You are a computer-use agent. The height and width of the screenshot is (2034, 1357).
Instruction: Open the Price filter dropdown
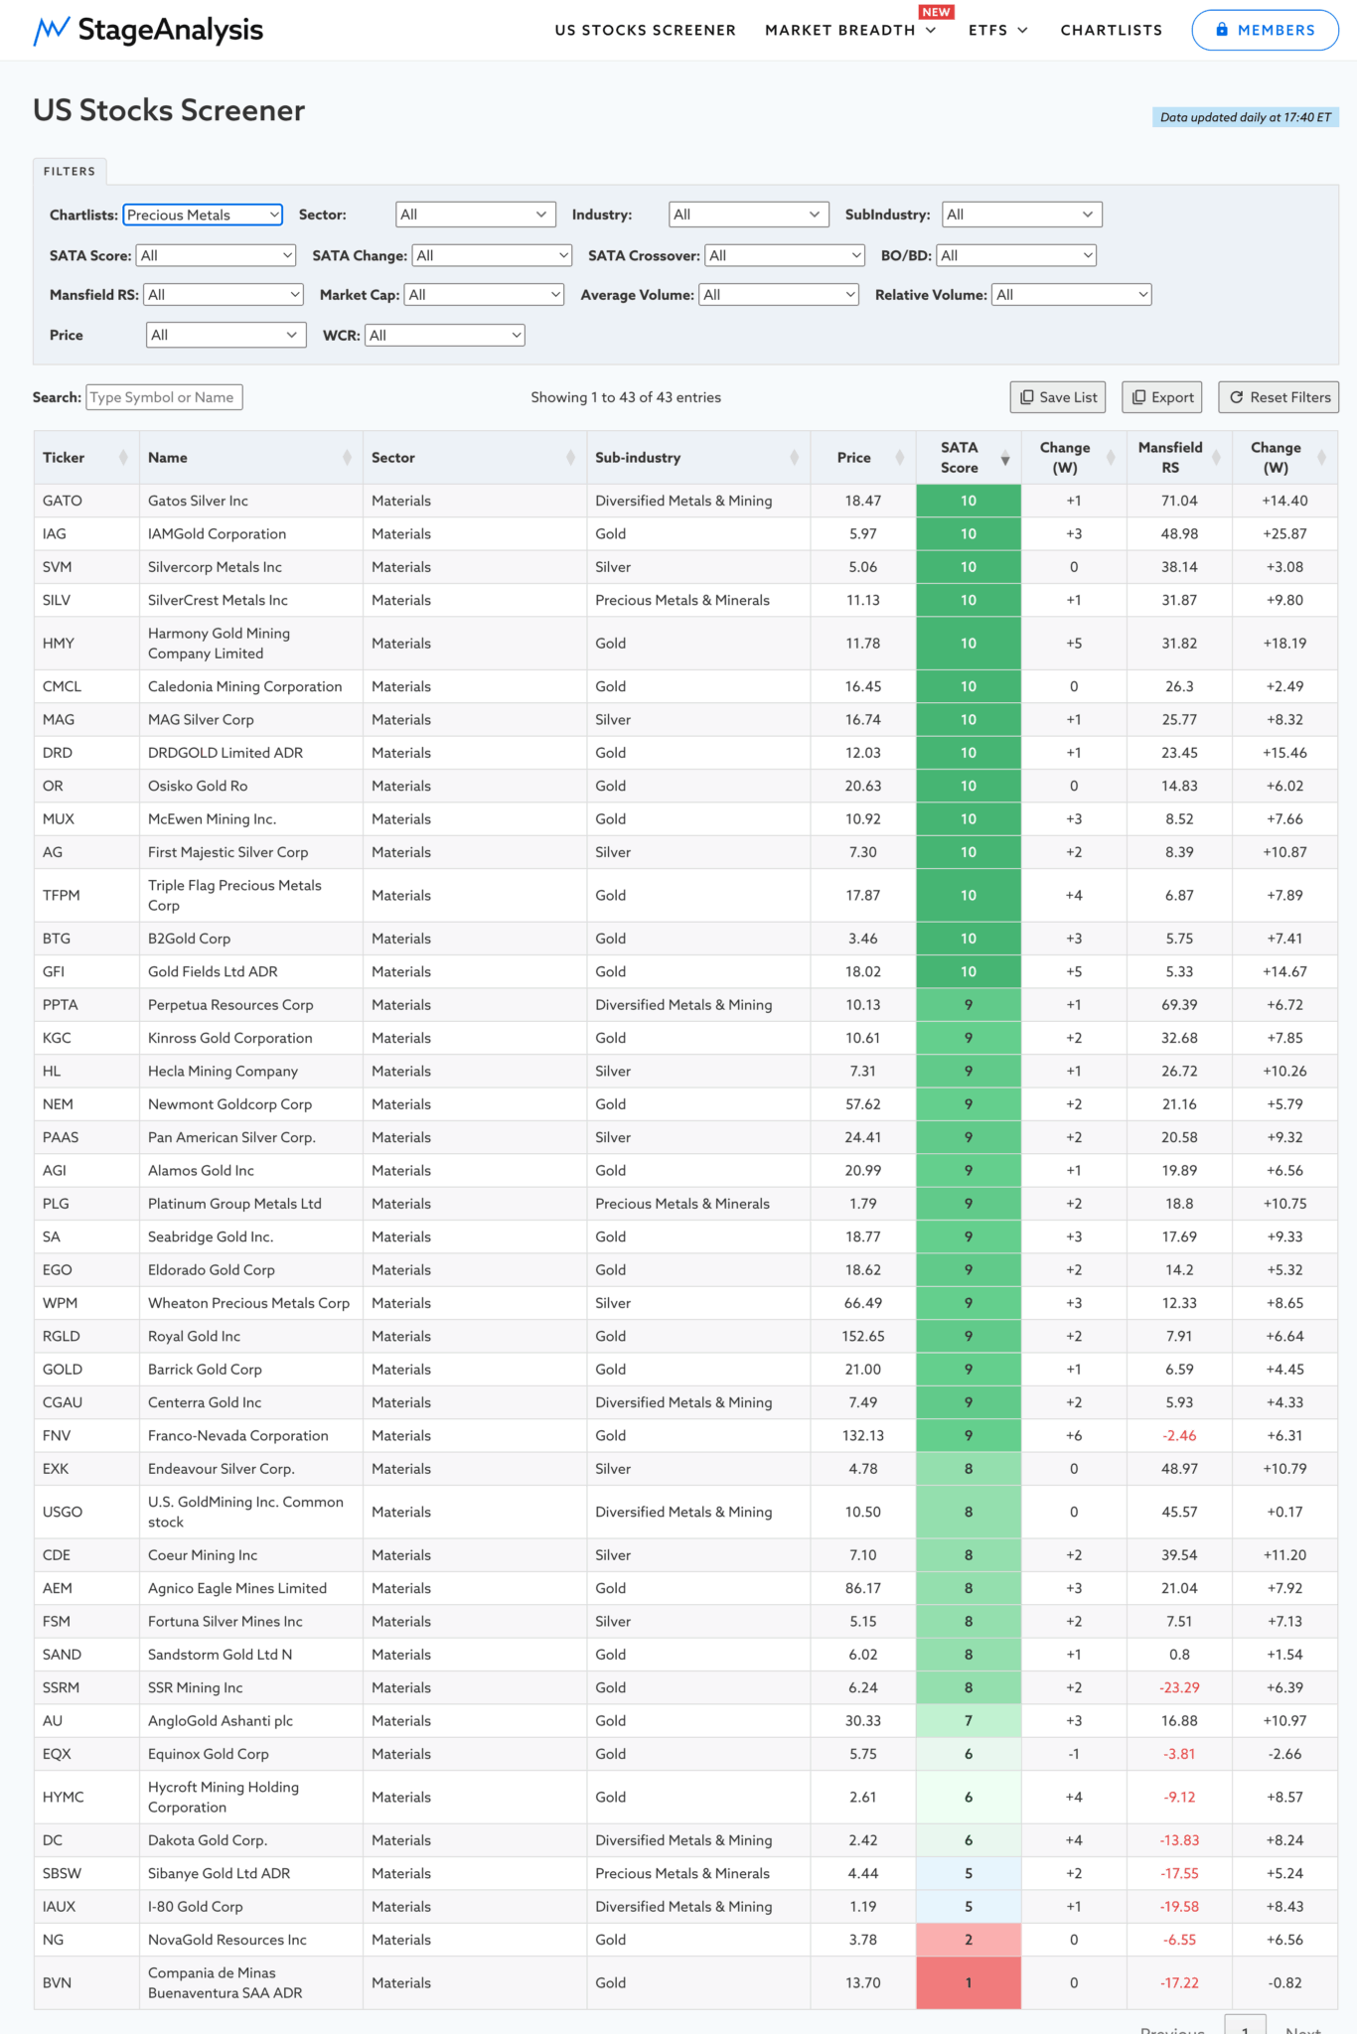[226, 335]
